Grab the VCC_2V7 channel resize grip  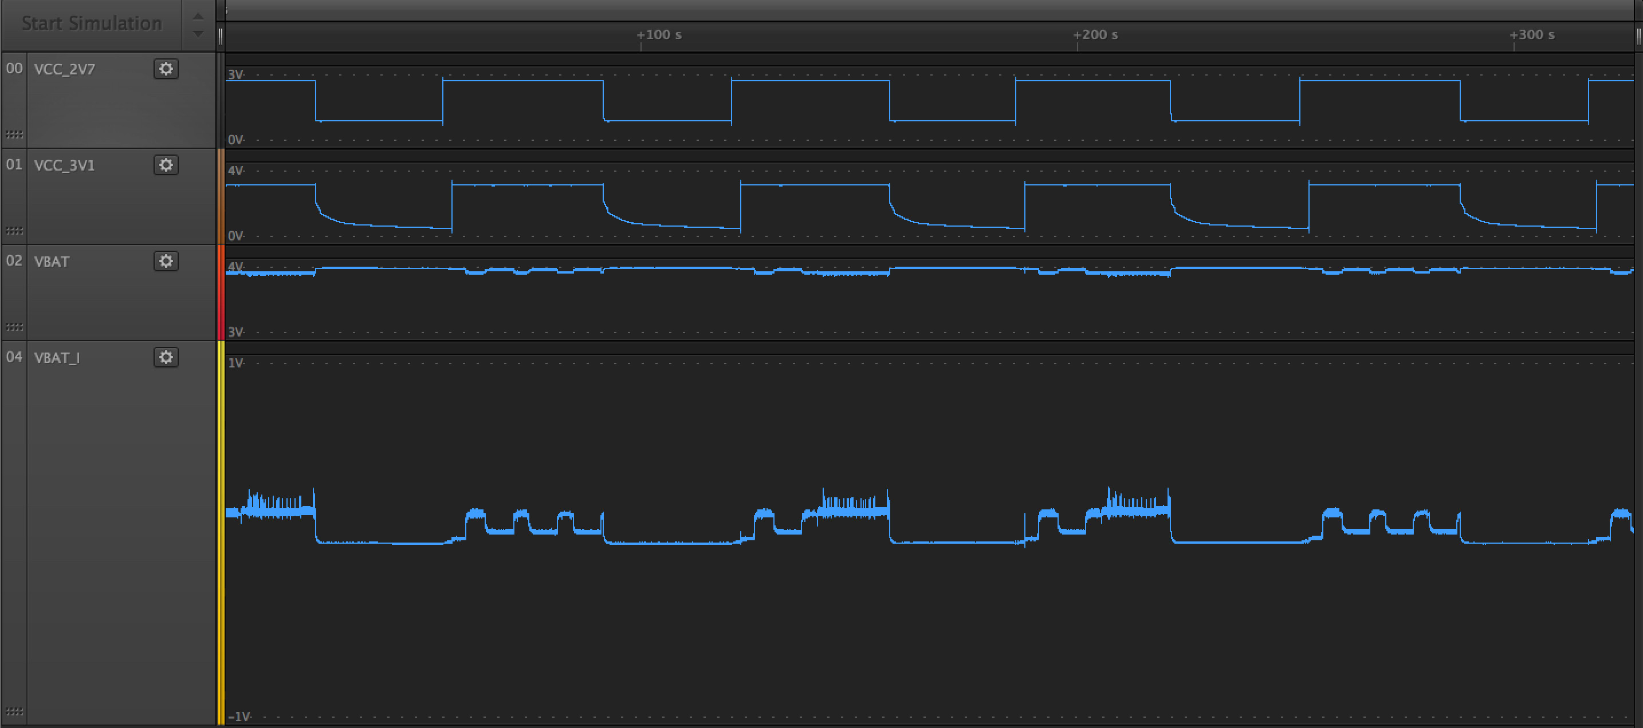14,134
